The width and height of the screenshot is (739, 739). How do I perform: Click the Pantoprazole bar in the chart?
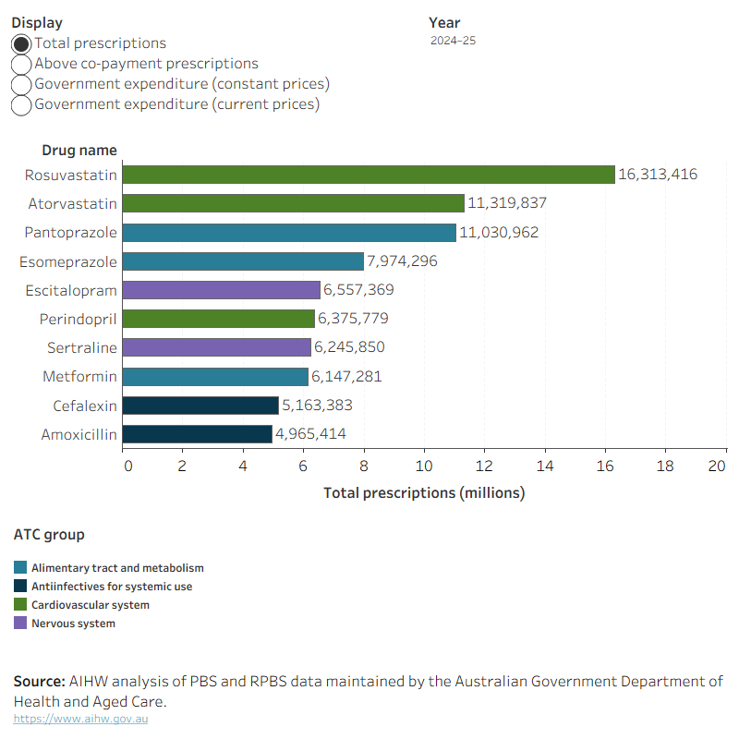pyautogui.click(x=289, y=233)
